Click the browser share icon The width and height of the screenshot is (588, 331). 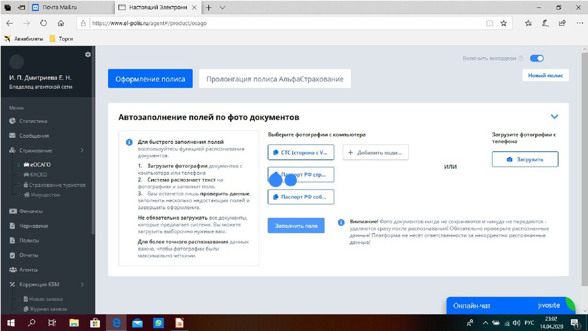[562, 23]
